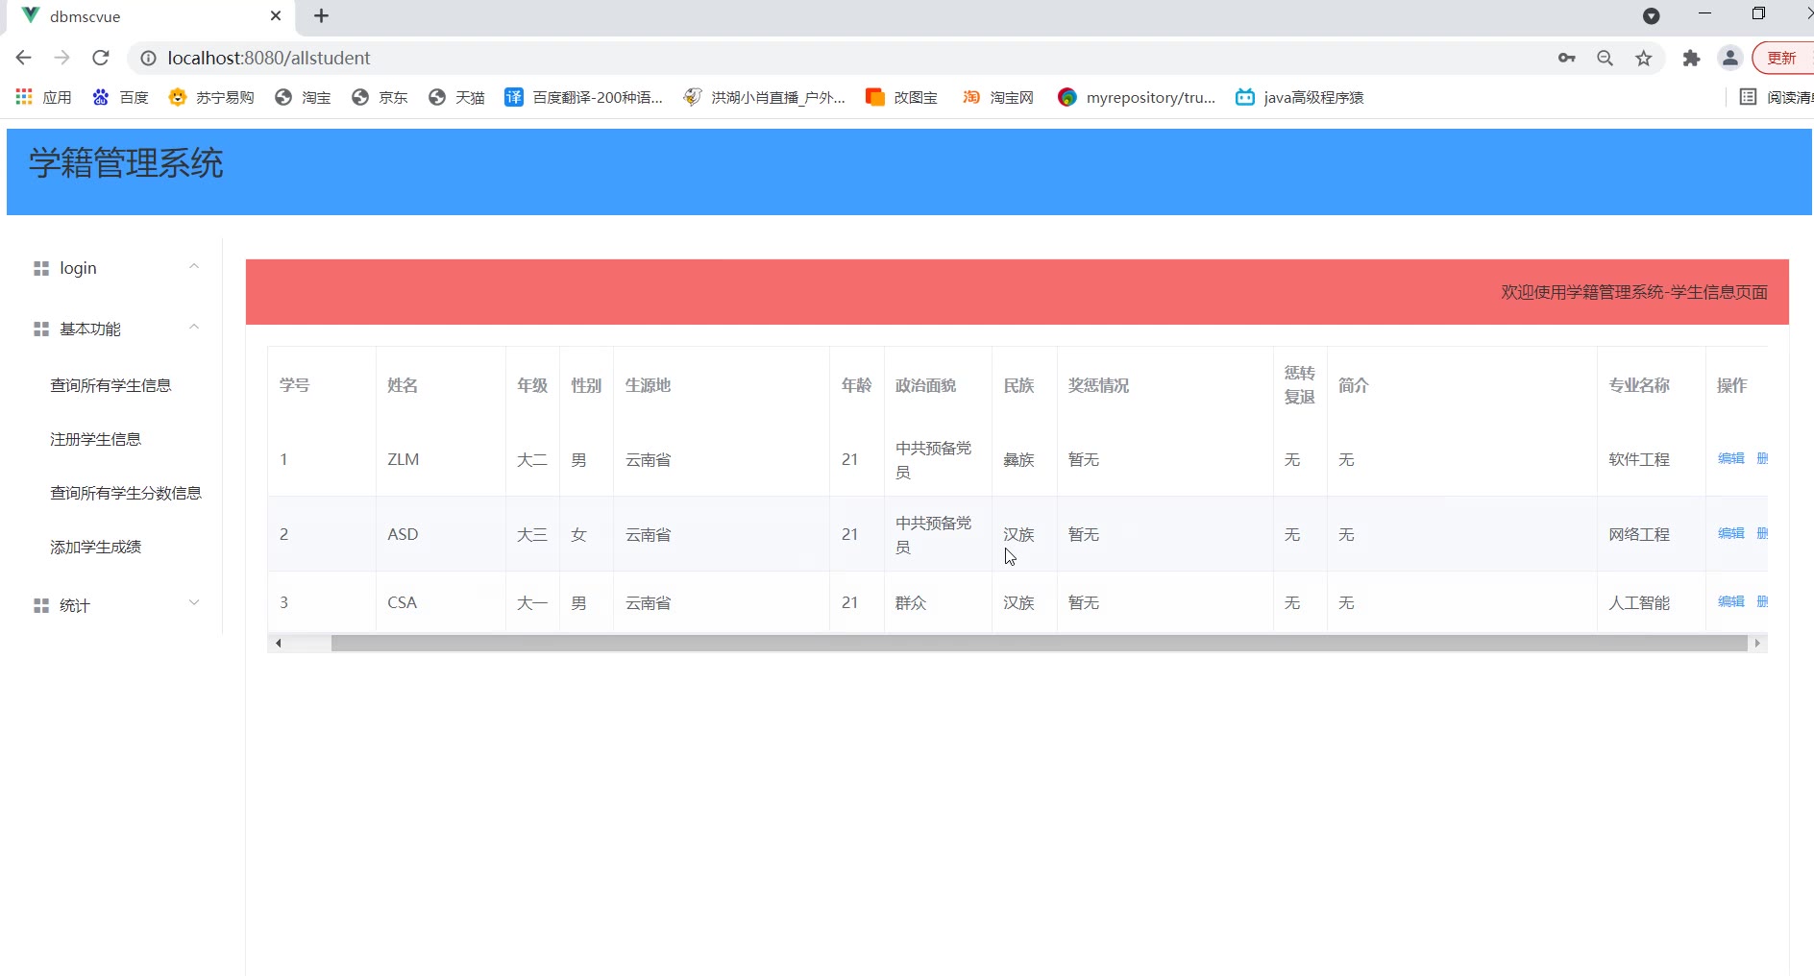Open the 洪湖小肖直播 bookmark

[x=764, y=97]
